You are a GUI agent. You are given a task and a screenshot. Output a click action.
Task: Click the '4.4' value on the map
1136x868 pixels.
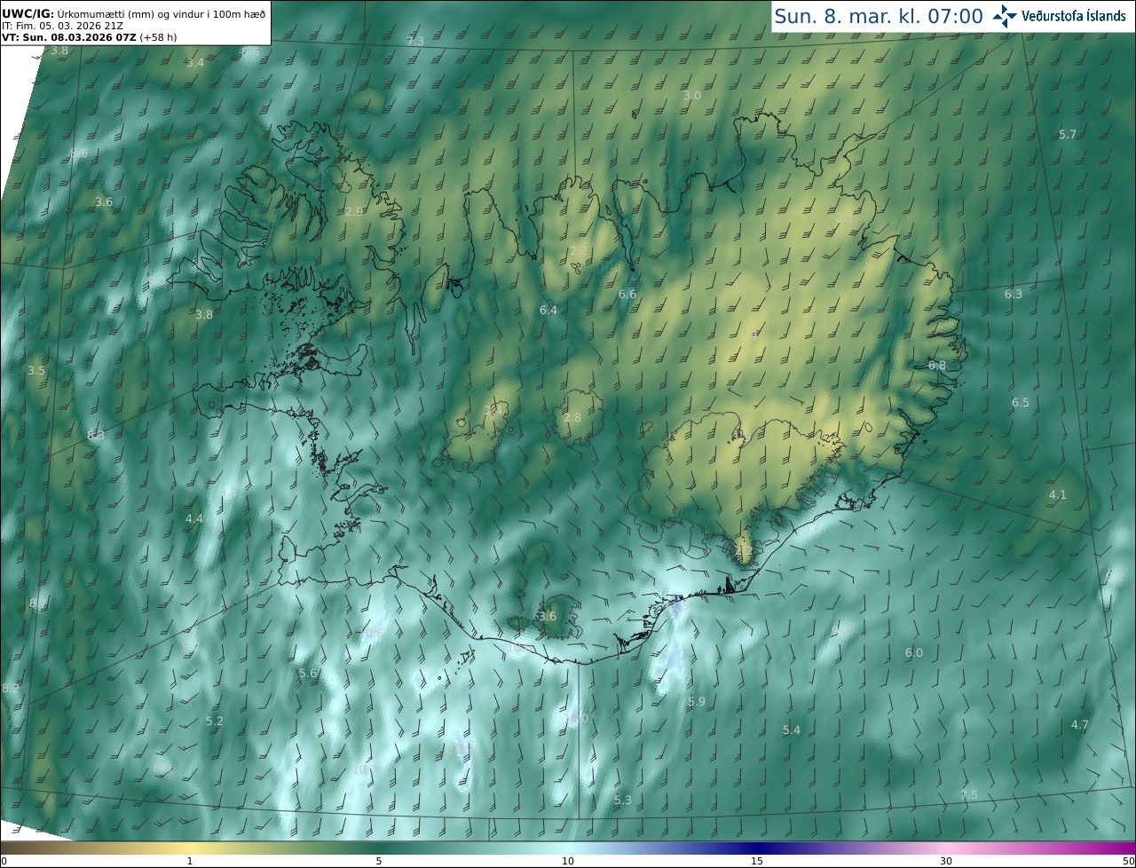[x=194, y=518]
